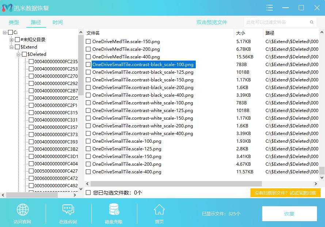325x227 pixels.
Task: Click the app butterfly logo icon
Action: 7,8
